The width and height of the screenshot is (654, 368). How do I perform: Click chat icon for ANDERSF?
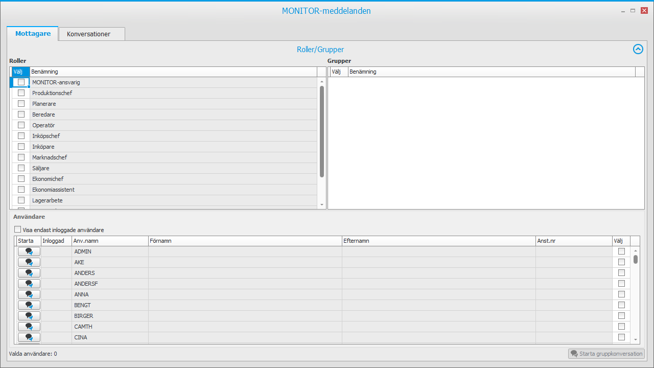(x=29, y=284)
